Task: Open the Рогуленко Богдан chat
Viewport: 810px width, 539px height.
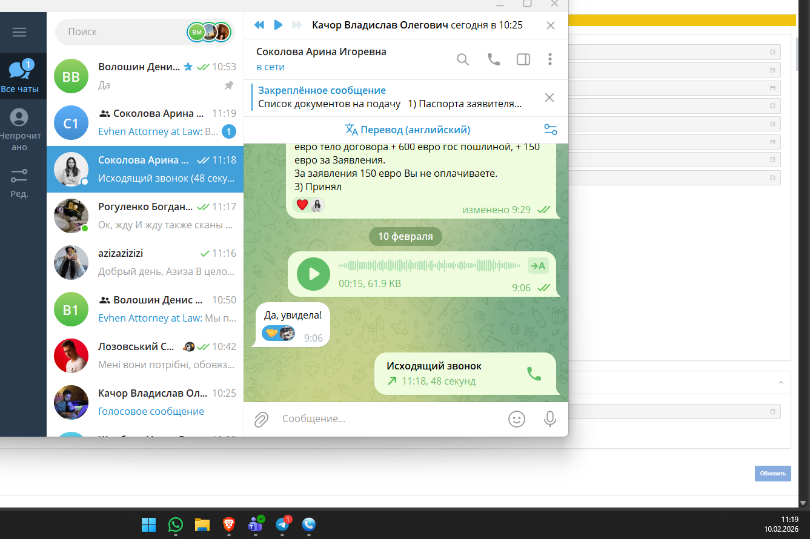Action: coord(145,216)
